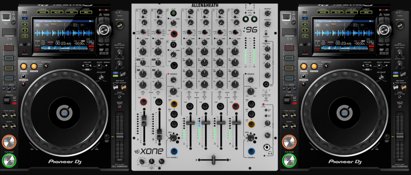
Task: Tap the orange CUE button on left deck
Action: [9, 142]
